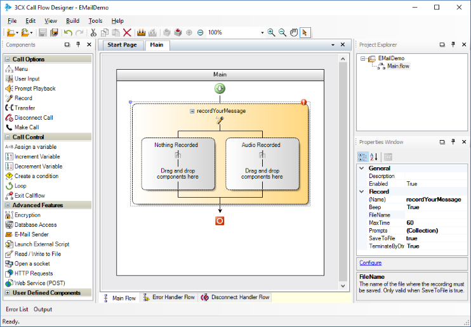This screenshot has width=471, height=327.
Task: Switch to the Start Page tab
Action: click(x=123, y=45)
